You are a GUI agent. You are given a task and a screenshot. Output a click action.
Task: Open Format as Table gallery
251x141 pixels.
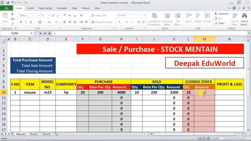click(x=167, y=19)
